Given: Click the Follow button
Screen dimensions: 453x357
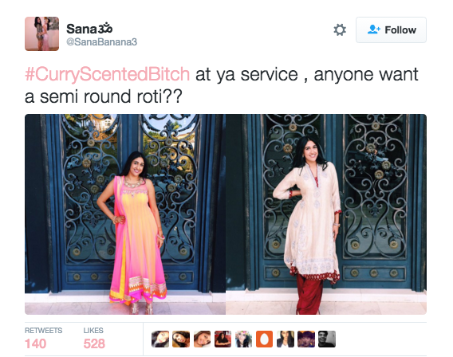Looking at the screenshot, I should [391, 29].
